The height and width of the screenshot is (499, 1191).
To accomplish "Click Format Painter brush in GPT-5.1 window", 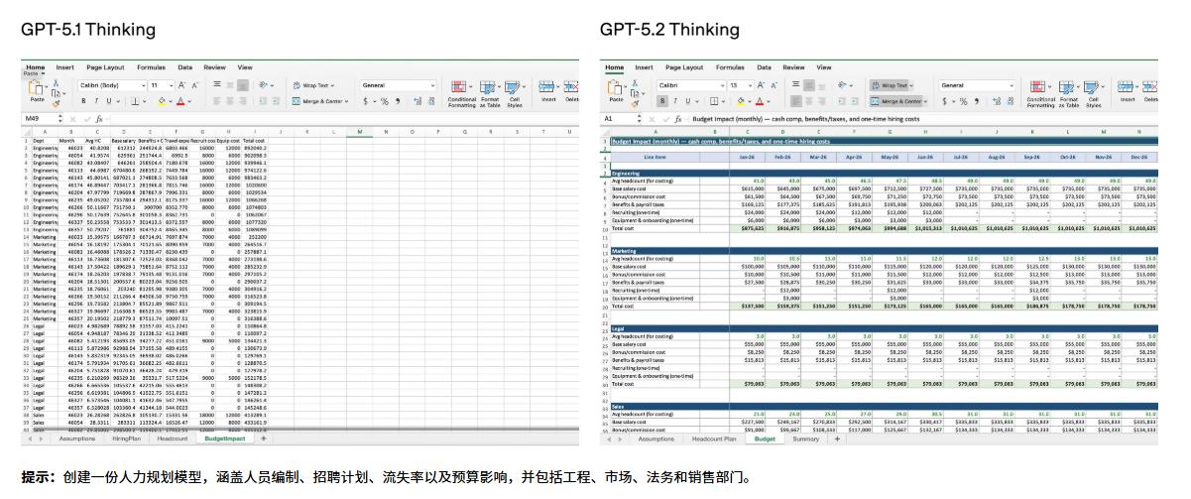I will [57, 104].
